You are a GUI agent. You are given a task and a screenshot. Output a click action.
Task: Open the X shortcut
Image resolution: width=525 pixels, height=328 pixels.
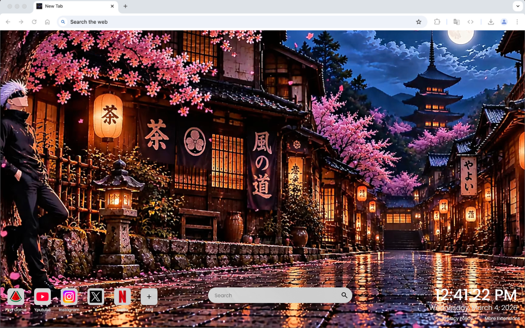[x=96, y=296]
